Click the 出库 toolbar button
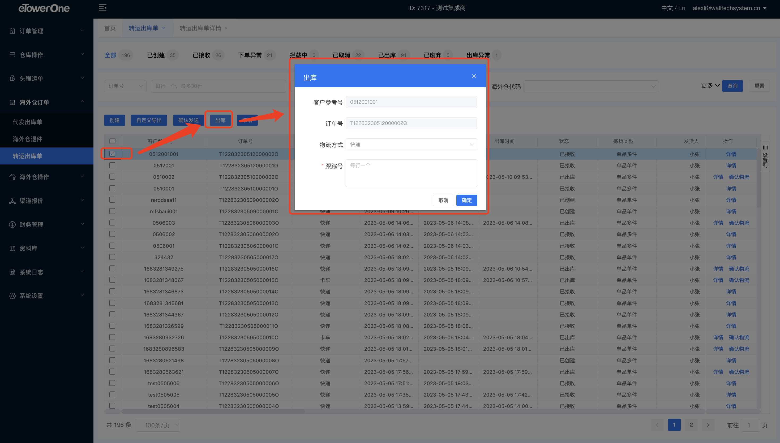This screenshot has width=780, height=443. 220,120
